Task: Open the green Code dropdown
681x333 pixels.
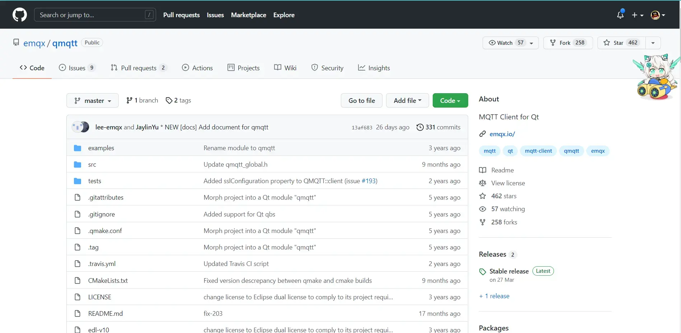Action: click(x=450, y=100)
